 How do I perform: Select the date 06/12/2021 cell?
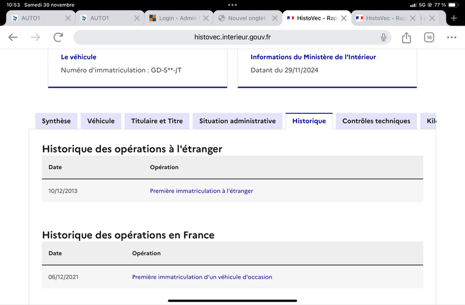coord(63,277)
